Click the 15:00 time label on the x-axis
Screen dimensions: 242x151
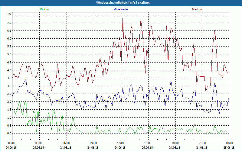[x=148, y=143]
